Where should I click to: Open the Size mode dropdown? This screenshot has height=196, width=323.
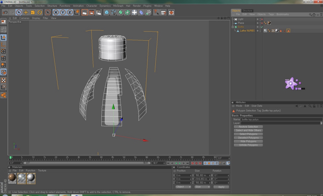202,187
